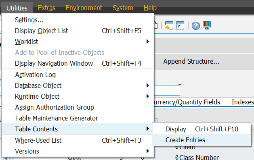Expand the Database Object submenu arrow
This screenshot has height=160, width=254.
[x=147, y=85]
